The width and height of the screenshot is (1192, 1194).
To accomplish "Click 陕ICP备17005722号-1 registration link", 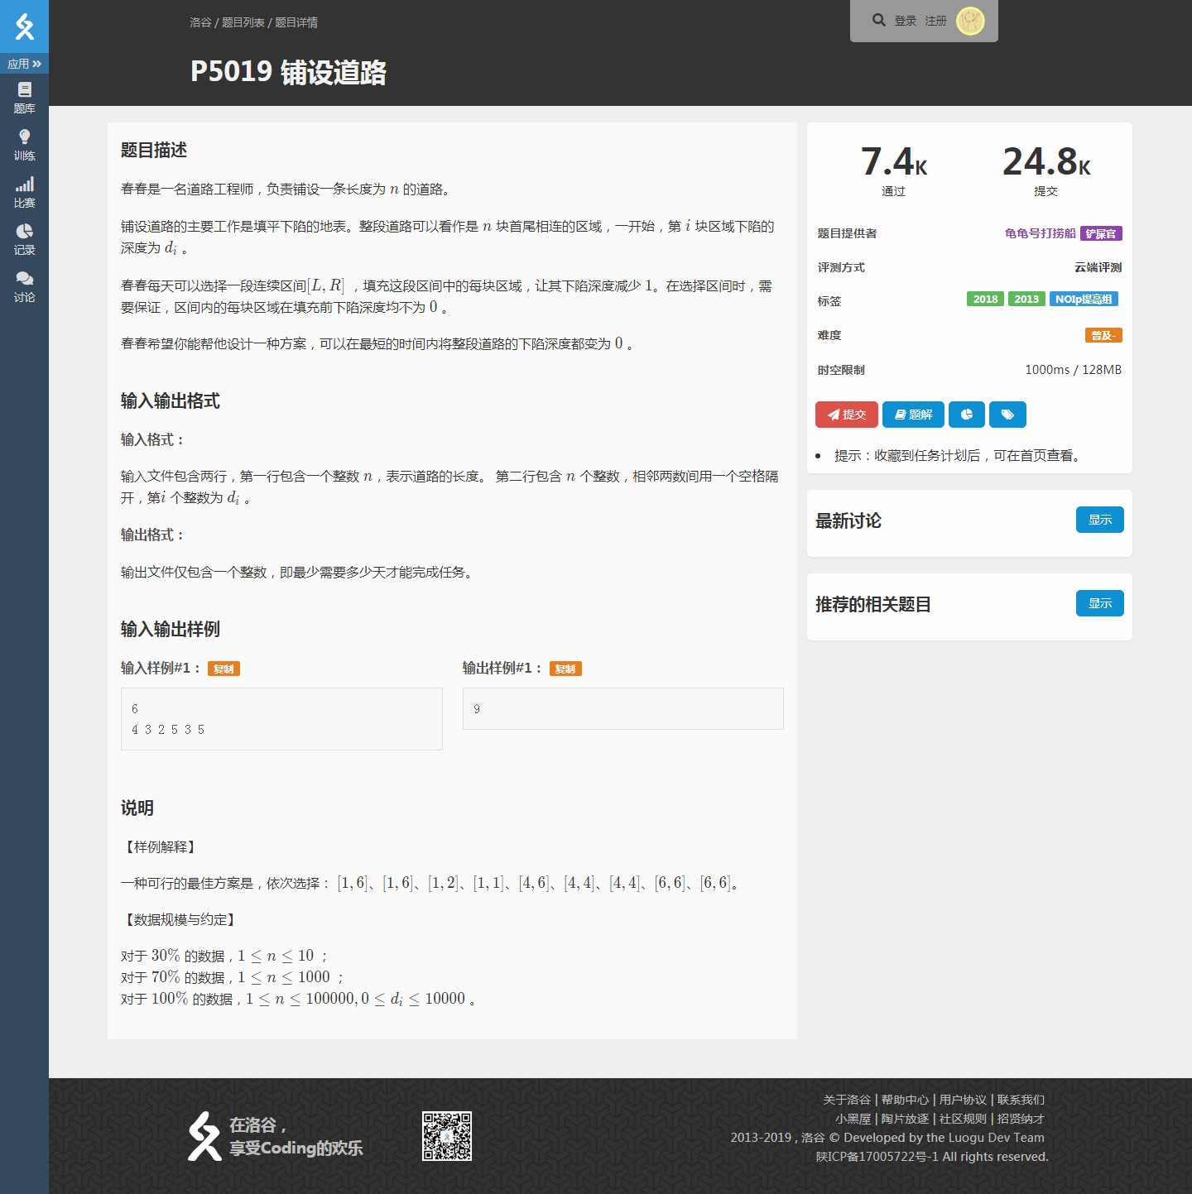I will pos(877,1157).
